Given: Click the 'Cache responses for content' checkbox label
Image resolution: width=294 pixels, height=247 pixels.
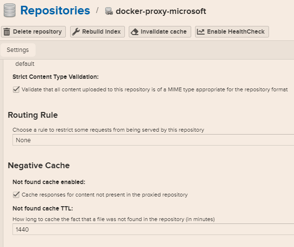Looking at the screenshot, I should pyautogui.click(x=104, y=195).
